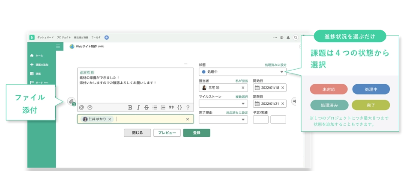The height and width of the screenshot is (171, 404).
Task: Click the 対応済みに設定 link
Action: point(237,112)
